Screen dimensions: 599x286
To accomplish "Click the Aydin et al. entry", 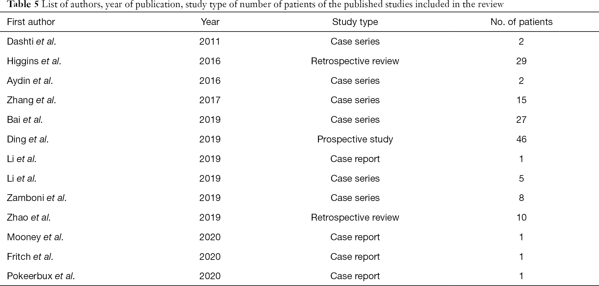I will point(30,81).
